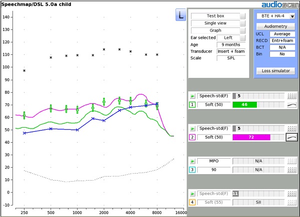Open the dotted grid icon beside 90 in test 3

coord(291,170)
